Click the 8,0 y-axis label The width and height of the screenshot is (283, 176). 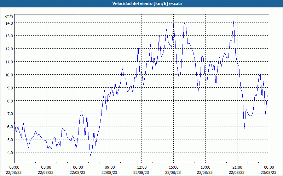[x=10, y=101]
